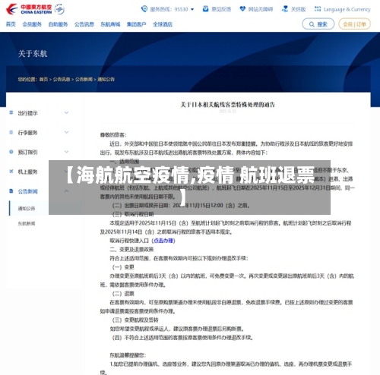Viewport: 380px width, 375px height.
Task: Open the 会员服务 menu
Action: (x=32, y=24)
